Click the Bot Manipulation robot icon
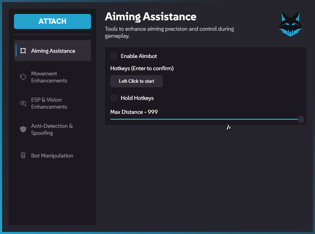315x234 pixels. click(x=23, y=155)
